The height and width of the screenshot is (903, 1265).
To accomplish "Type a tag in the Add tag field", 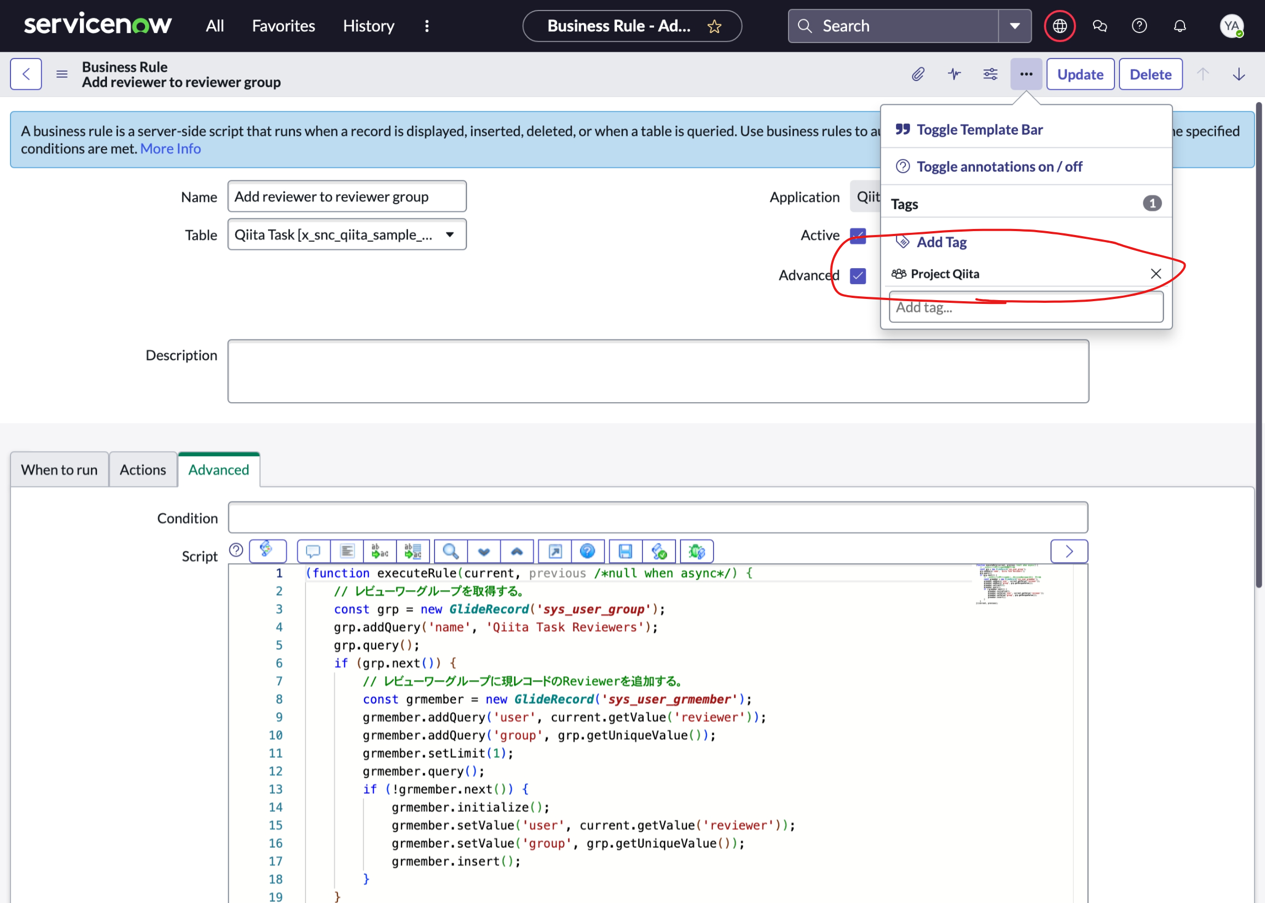I will 1026,307.
